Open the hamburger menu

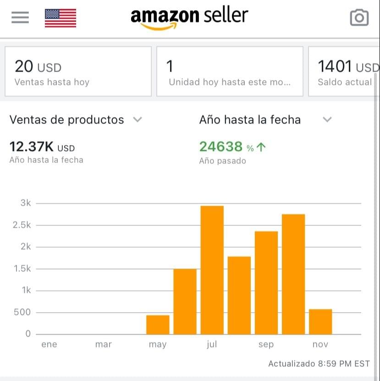click(x=20, y=17)
